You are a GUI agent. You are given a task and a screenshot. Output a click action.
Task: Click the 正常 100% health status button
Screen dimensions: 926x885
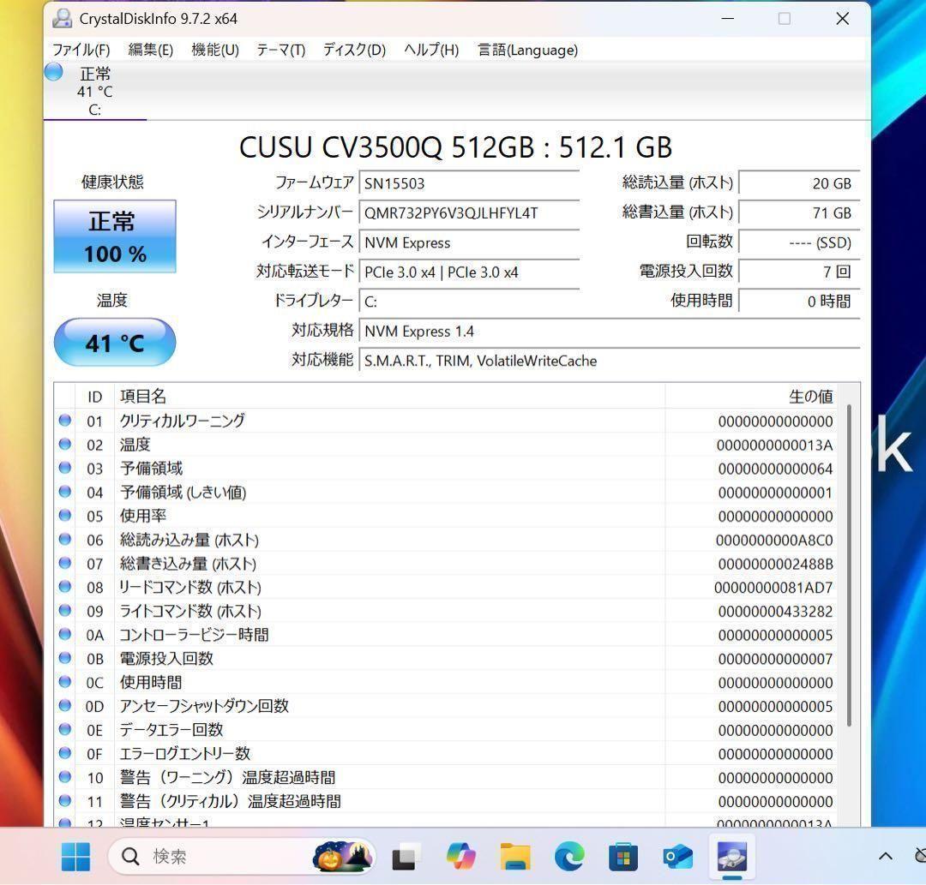pyautogui.click(x=114, y=236)
